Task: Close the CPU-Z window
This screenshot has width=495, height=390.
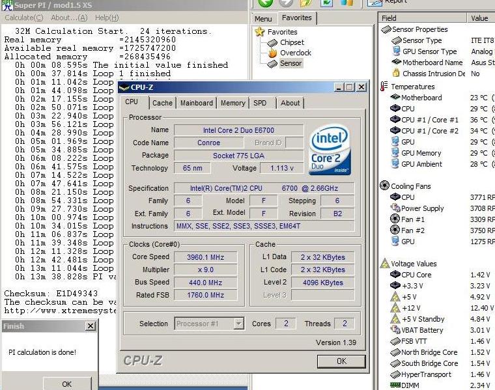Action: (x=361, y=87)
